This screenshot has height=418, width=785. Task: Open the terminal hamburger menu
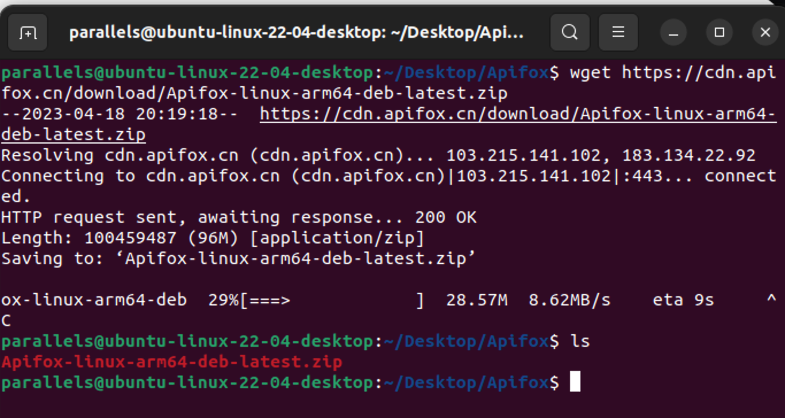point(618,33)
